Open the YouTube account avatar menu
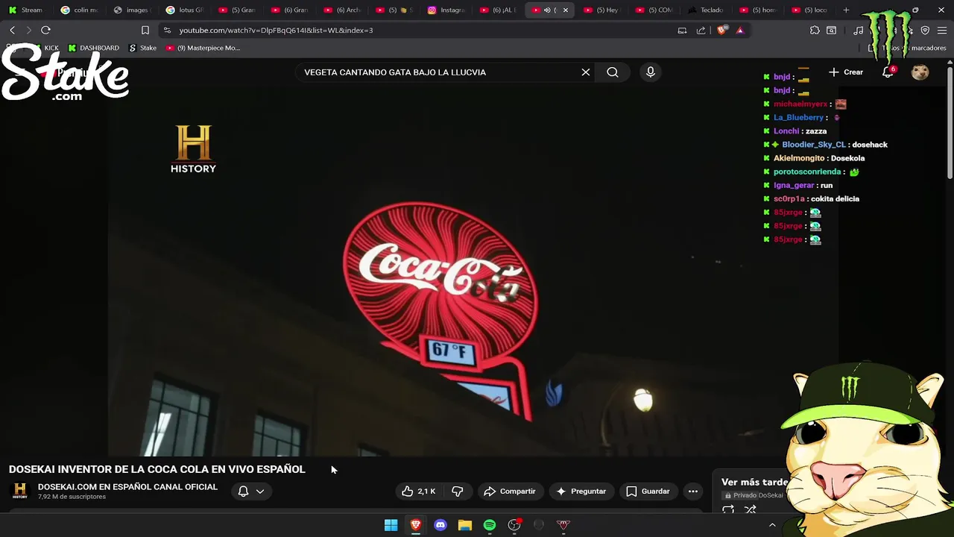 [x=920, y=72]
